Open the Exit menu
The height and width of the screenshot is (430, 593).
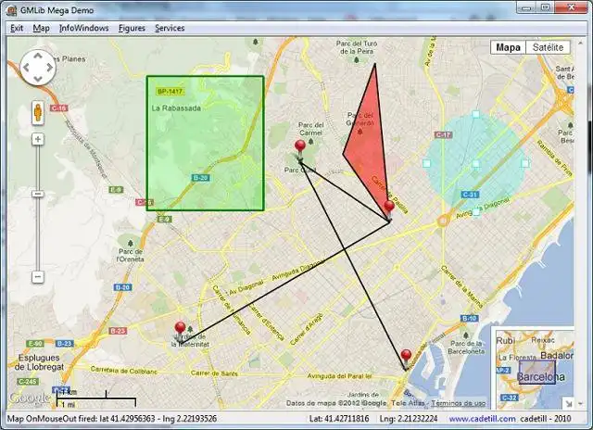click(x=17, y=28)
